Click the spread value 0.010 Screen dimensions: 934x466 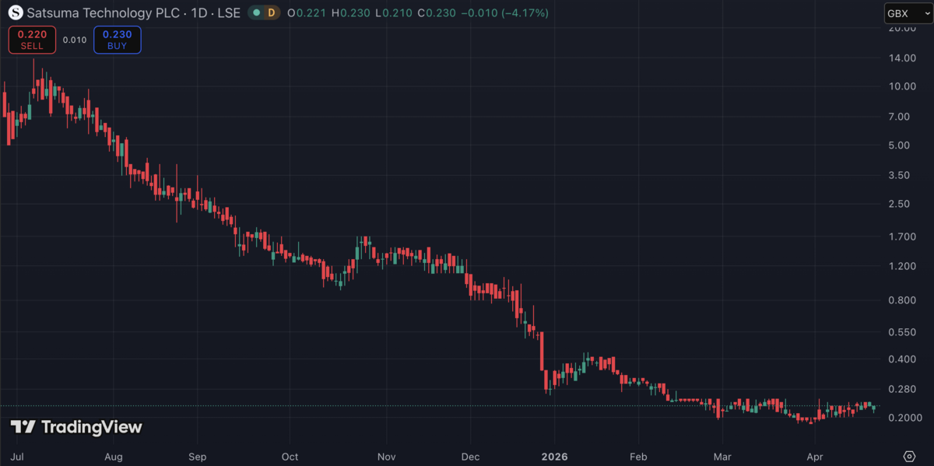click(x=75, y=40)
